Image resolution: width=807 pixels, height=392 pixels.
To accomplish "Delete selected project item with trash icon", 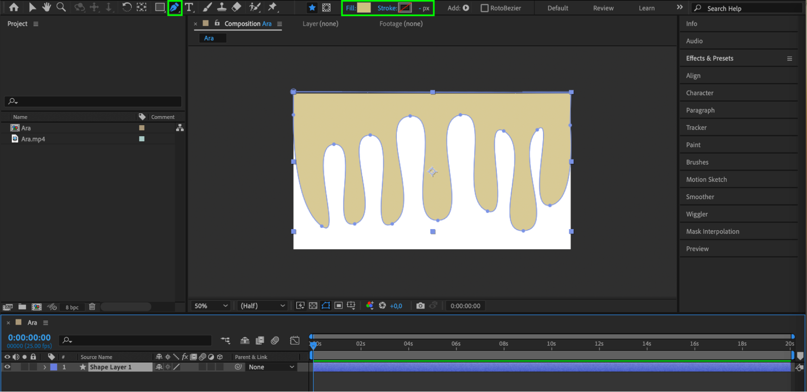I will [x=92, y=307].
